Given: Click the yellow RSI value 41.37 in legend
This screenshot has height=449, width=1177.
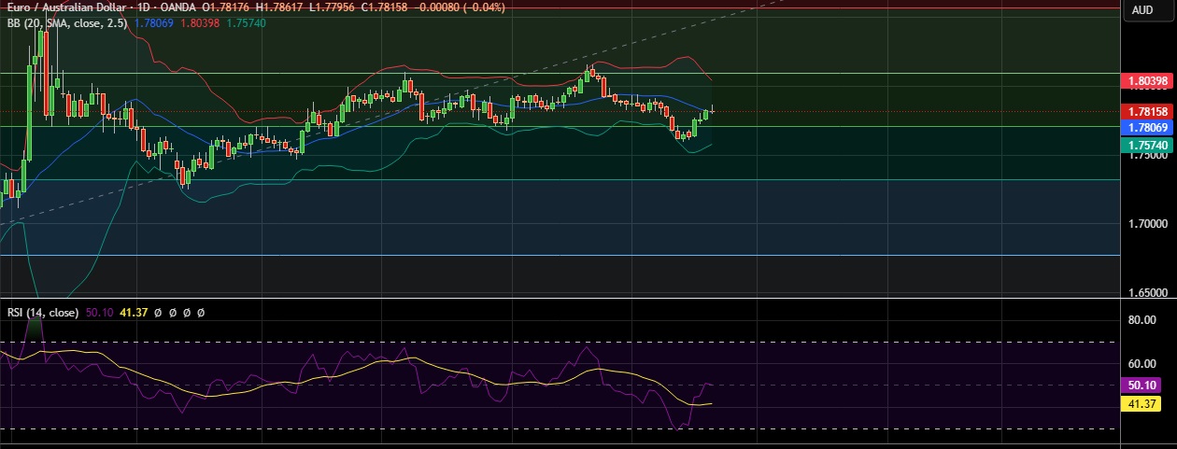Looking at the screenshot, I should 132,313.
